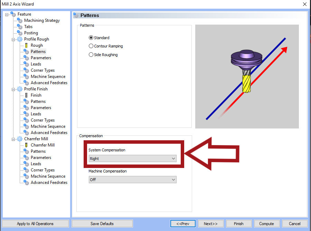Click the yellow Chamfer Mill tool icon

coord(26,145)
